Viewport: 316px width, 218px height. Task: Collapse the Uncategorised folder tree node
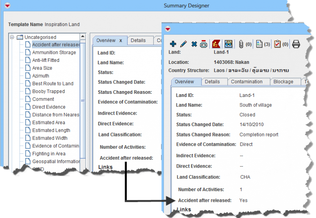coord(12,37)
